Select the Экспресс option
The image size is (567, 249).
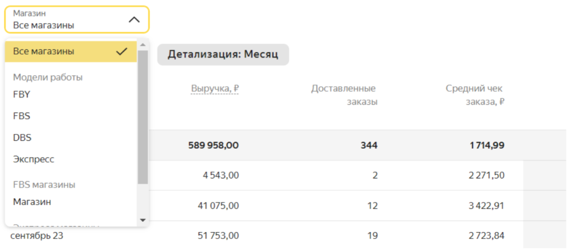[x=34, y=159]
